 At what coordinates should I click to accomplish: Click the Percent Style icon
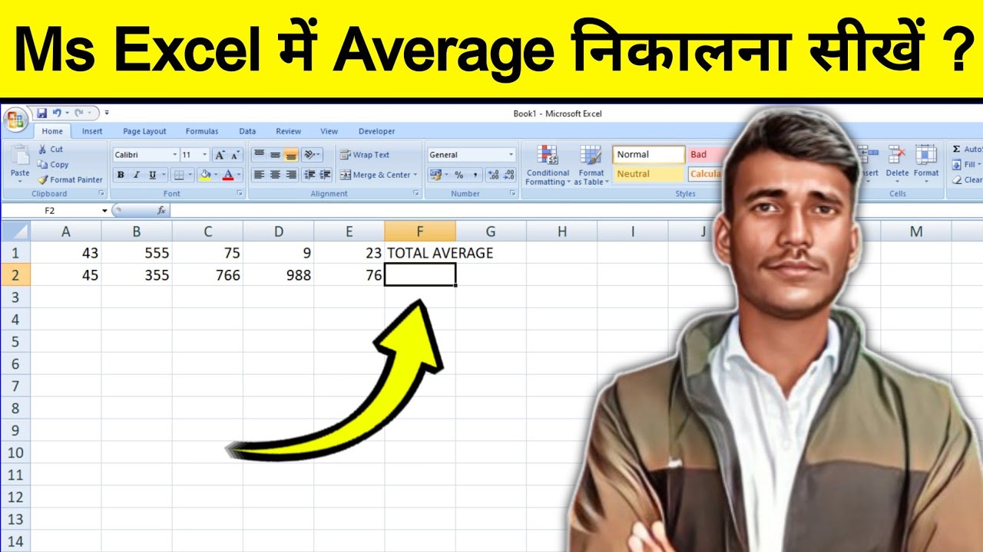click(458, 175)
